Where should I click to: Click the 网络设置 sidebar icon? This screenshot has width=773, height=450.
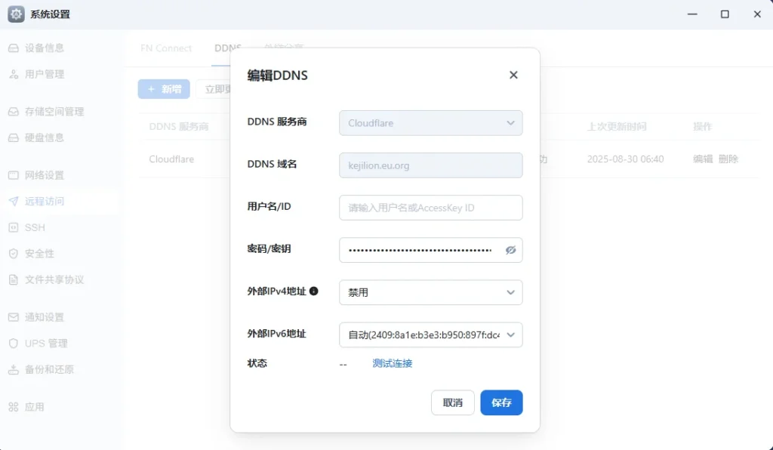pyautogui.click(x=14, y=175)
